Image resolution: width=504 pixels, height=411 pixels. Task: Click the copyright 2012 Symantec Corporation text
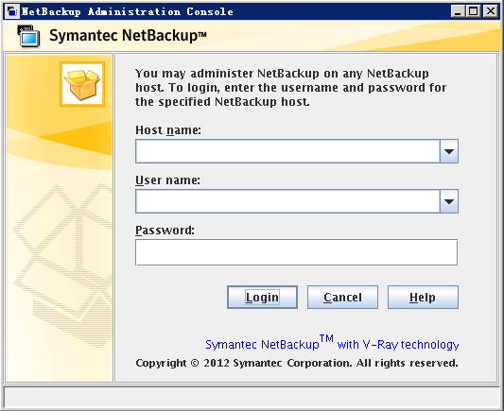297,363
